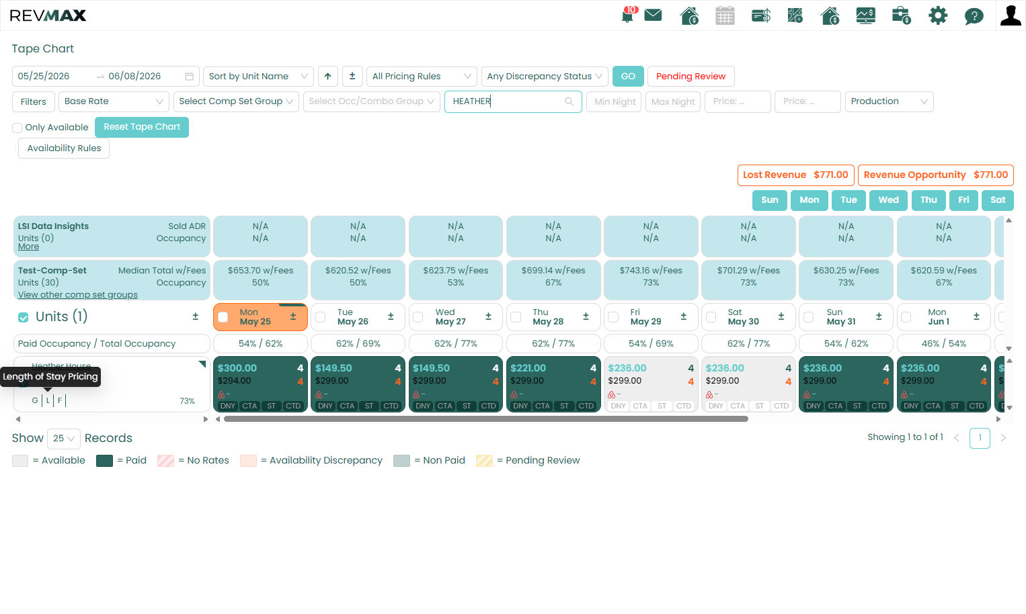This screenshot has width=1026, height=614.
Task: Expand the Select Comp Set Group dropdown
Action: pyautogui.click(x=236, y=101)
